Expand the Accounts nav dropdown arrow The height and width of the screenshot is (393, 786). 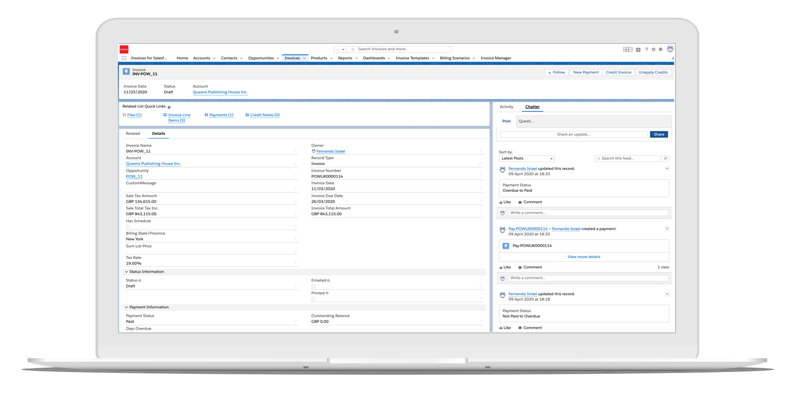point(214,58)
